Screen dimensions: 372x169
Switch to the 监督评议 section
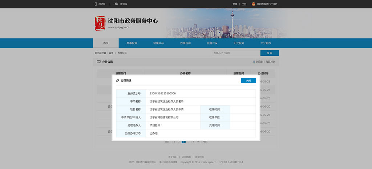(212, 43)
